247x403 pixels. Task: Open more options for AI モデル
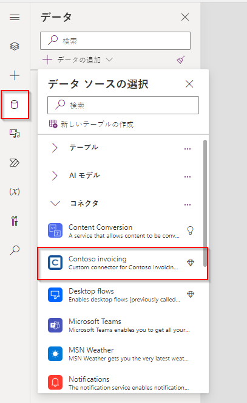pyautogui.click(x=188, y=177)
